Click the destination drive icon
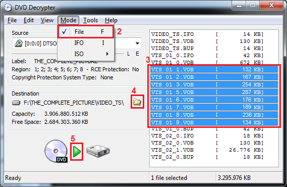 (16, 103)
